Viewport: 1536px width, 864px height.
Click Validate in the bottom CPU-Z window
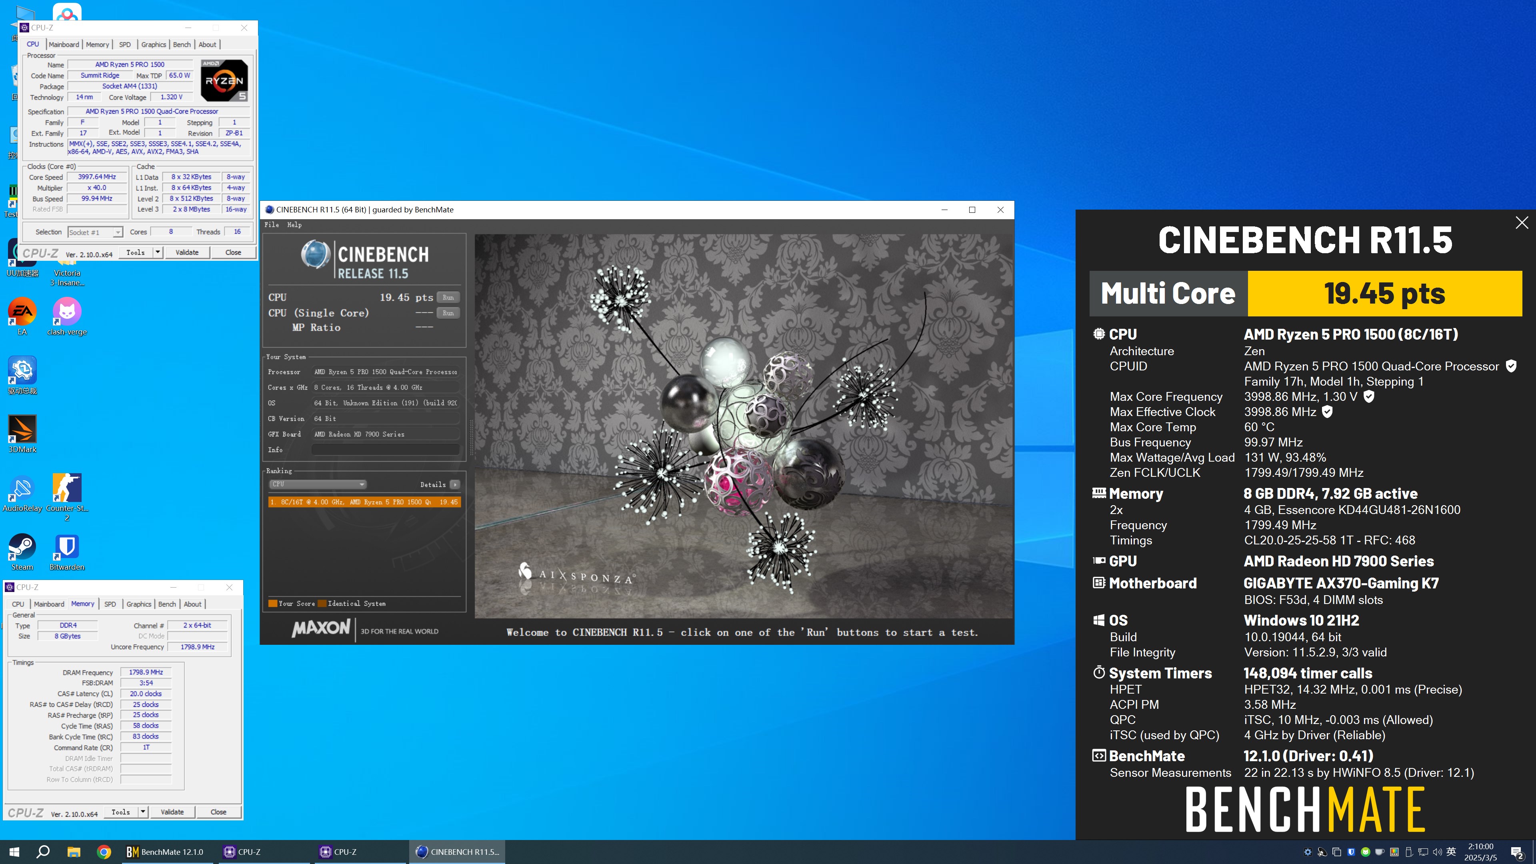click(172, 812)
